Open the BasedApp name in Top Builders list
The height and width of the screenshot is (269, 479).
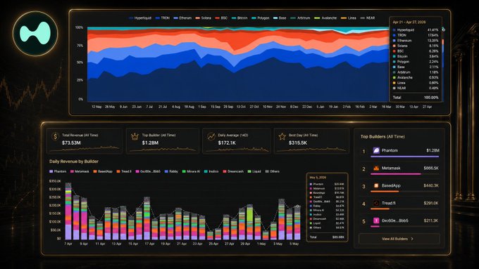pos(391,185)
